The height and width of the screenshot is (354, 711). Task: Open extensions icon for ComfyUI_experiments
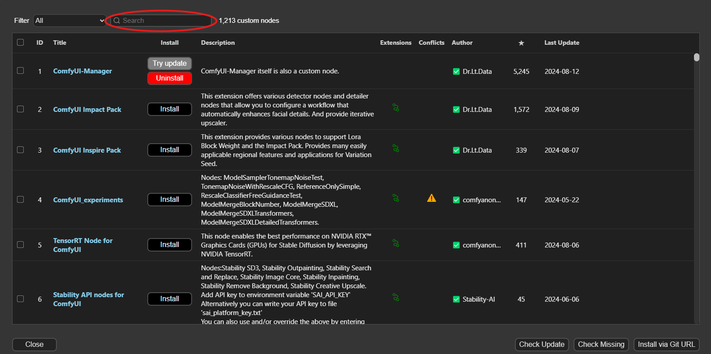coord(396,198)
